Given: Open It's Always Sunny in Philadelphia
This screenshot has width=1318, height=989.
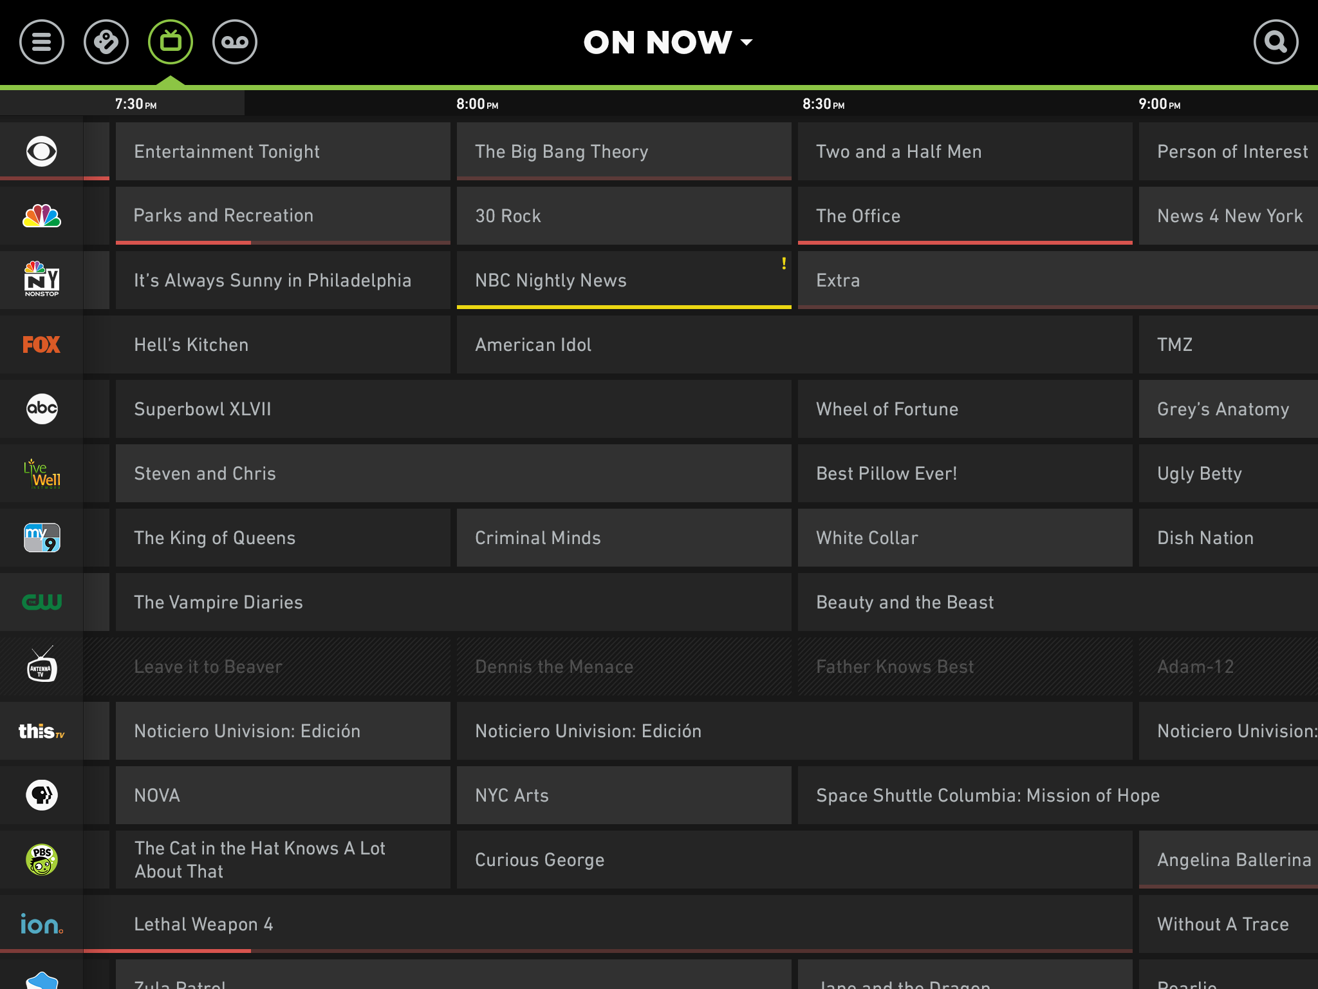Looking at the screenshot, I should (283, 280).
